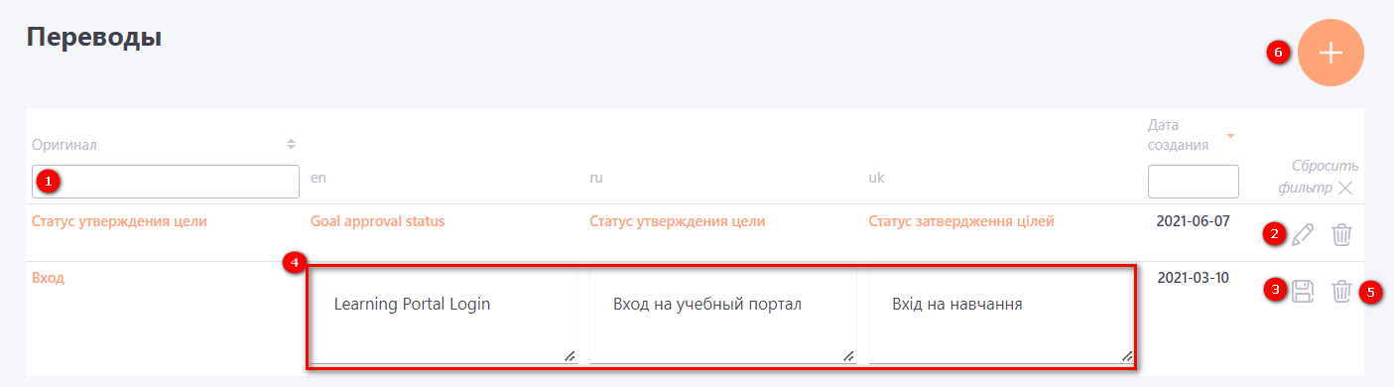Reset filters via 'Сбросить фильтр' link
Viewport: 1394px width, 387px height.
1318,177
